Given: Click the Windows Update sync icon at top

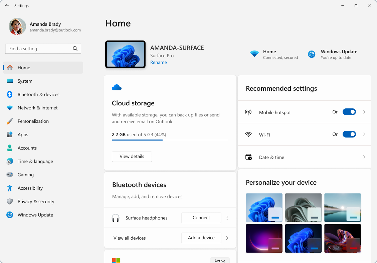Looking at the screenshot, I should point(312,54).
